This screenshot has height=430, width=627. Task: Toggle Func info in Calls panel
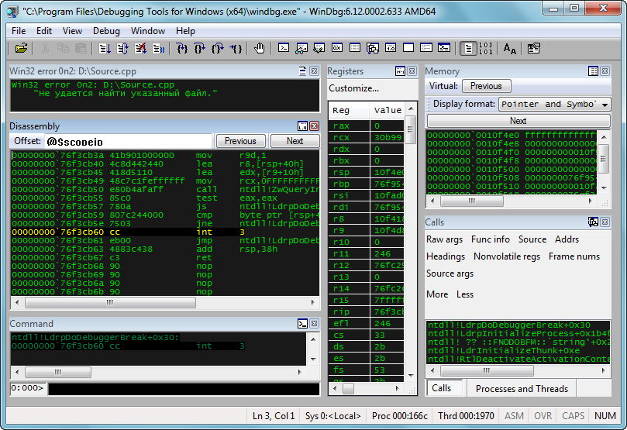[x=491, y=239]
